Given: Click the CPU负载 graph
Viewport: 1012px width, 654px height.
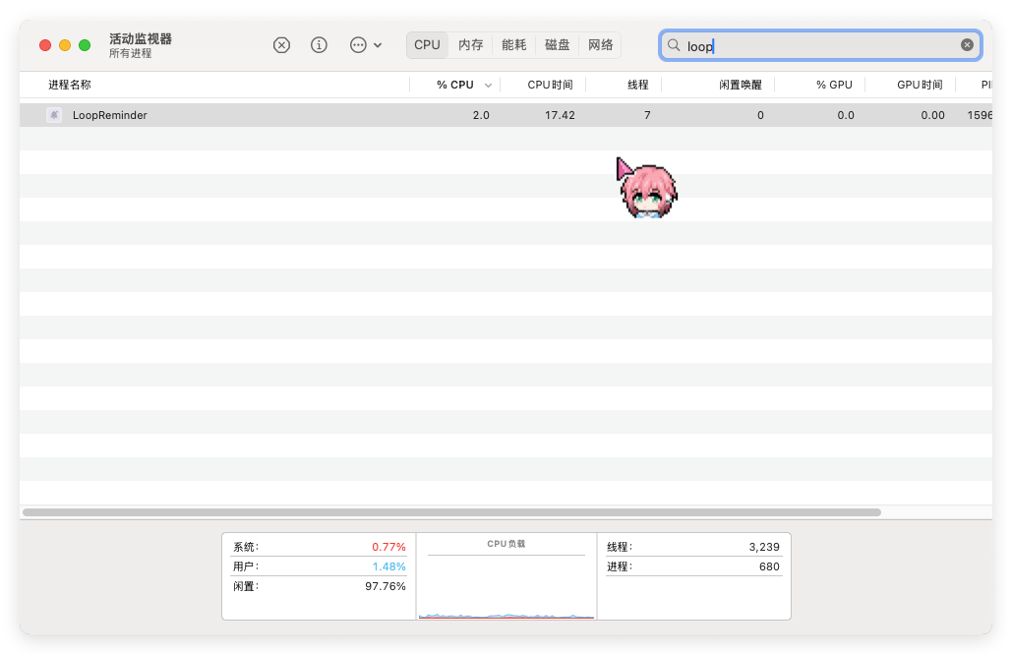Looking at the screenshot, I should (506, 576).
